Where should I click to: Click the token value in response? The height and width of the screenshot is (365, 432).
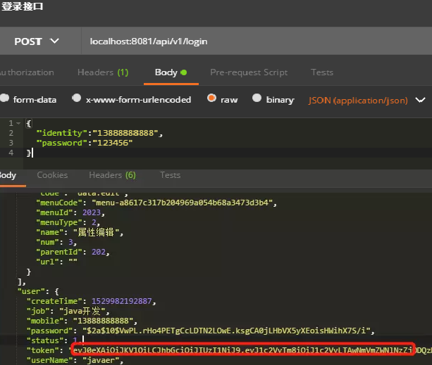[250, 350]
